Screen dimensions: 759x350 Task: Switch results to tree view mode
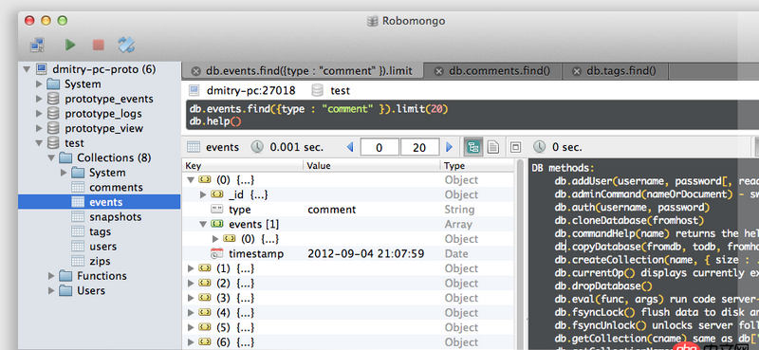point(472,147)
